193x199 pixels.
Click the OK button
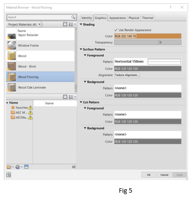[148, 175]
